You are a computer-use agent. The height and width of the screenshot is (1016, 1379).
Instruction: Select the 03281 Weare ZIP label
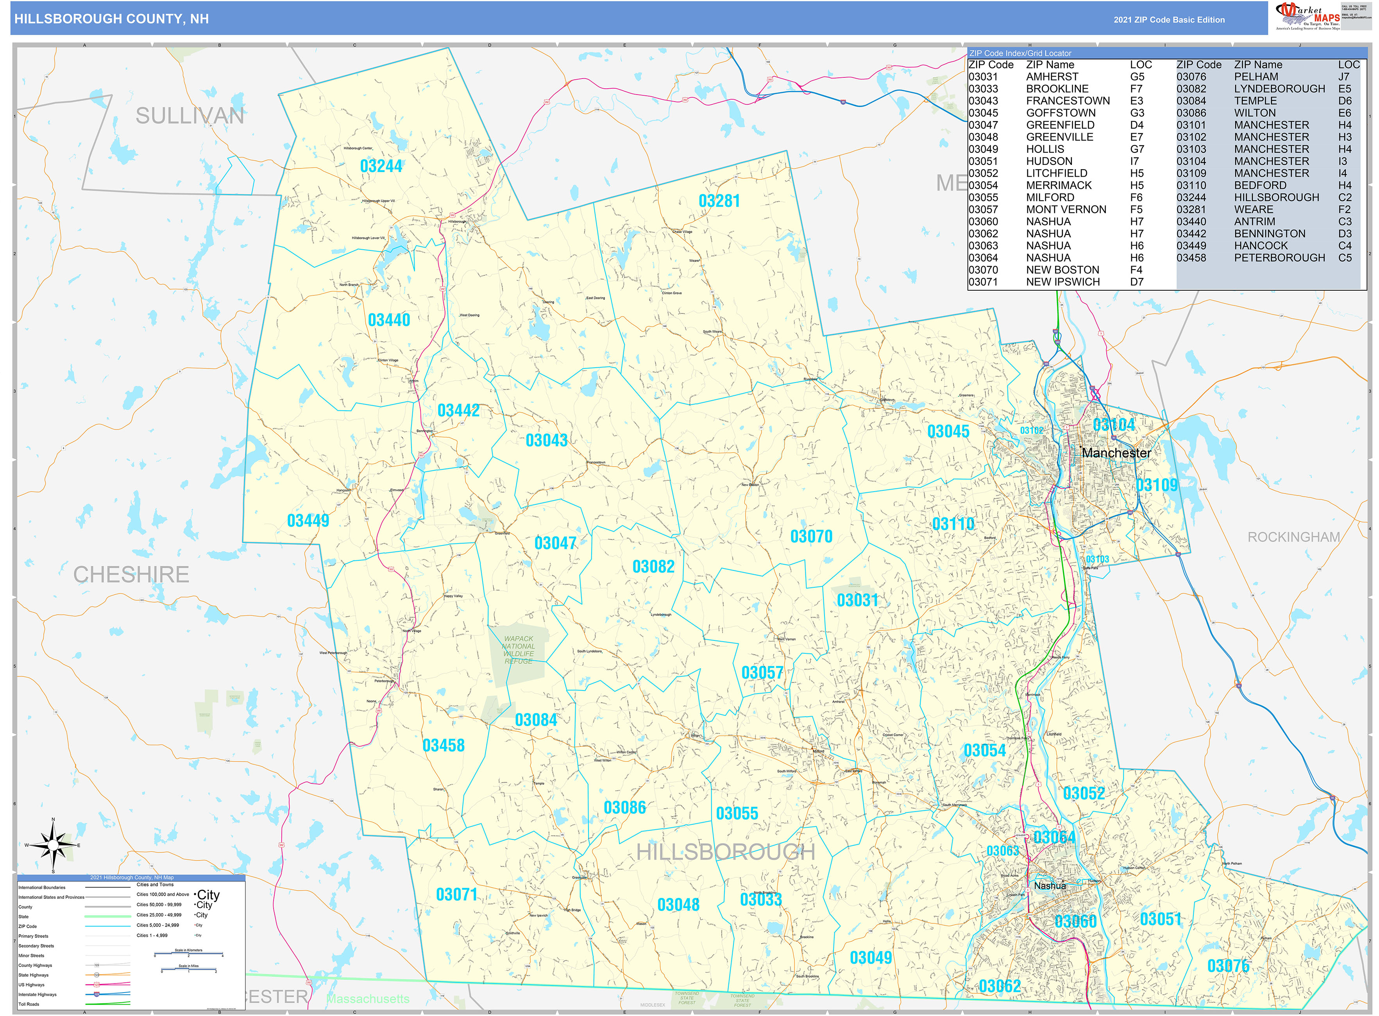click(719, 201)
